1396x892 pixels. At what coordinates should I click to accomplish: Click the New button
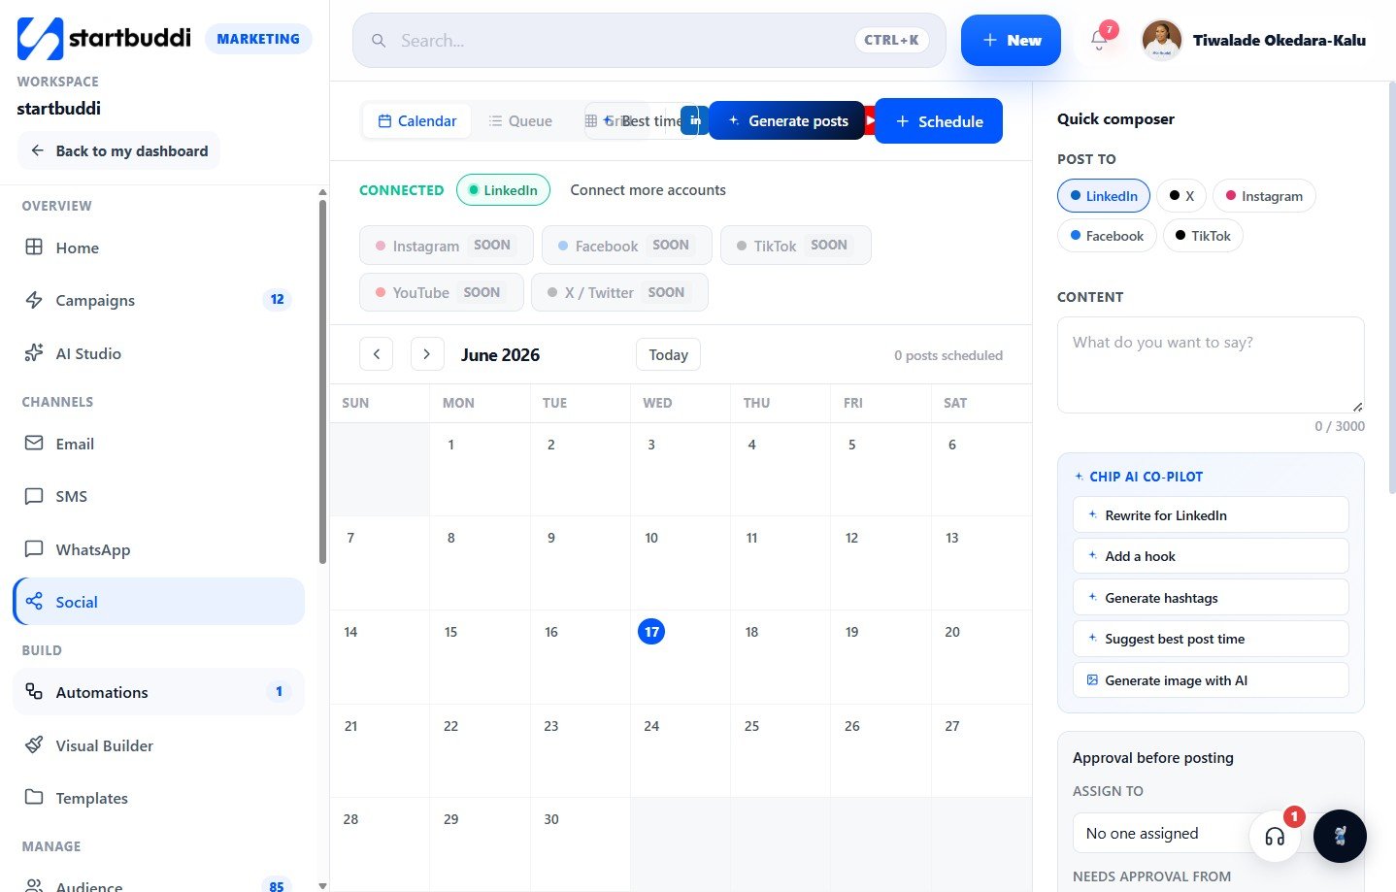(x=1011, y=41)
